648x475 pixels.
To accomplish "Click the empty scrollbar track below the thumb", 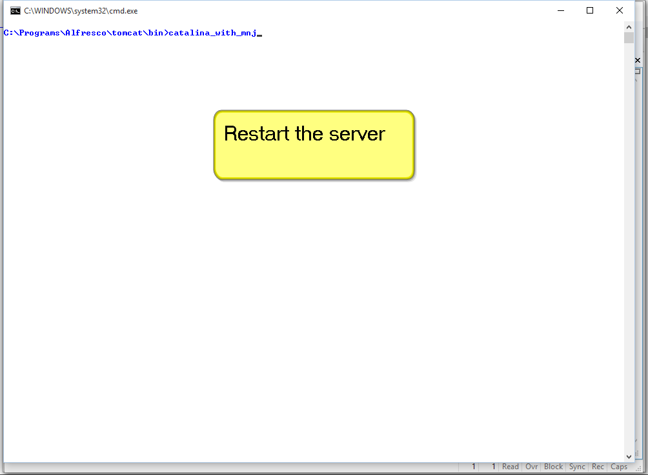I will [629, 258].
